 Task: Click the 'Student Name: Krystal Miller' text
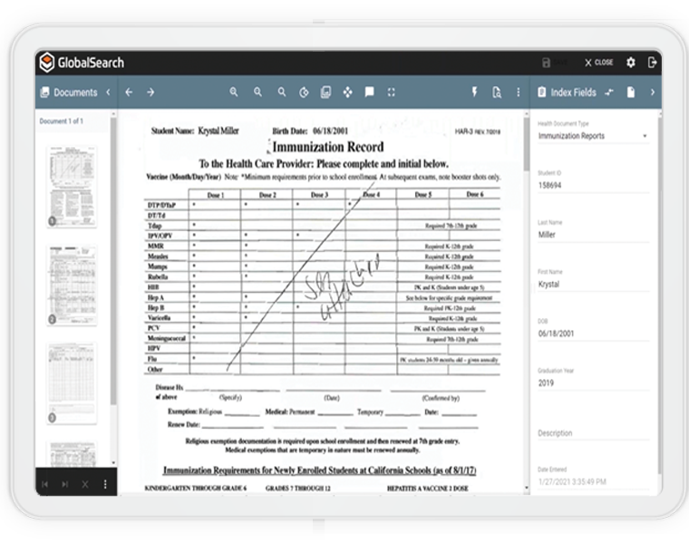coord(195,131)
